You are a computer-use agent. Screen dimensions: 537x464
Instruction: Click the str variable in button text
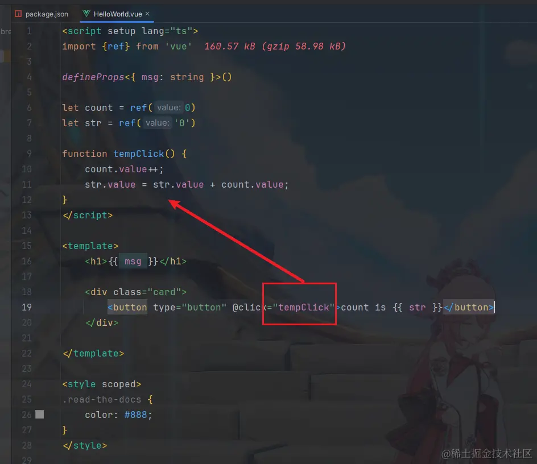tap(417, 307)
